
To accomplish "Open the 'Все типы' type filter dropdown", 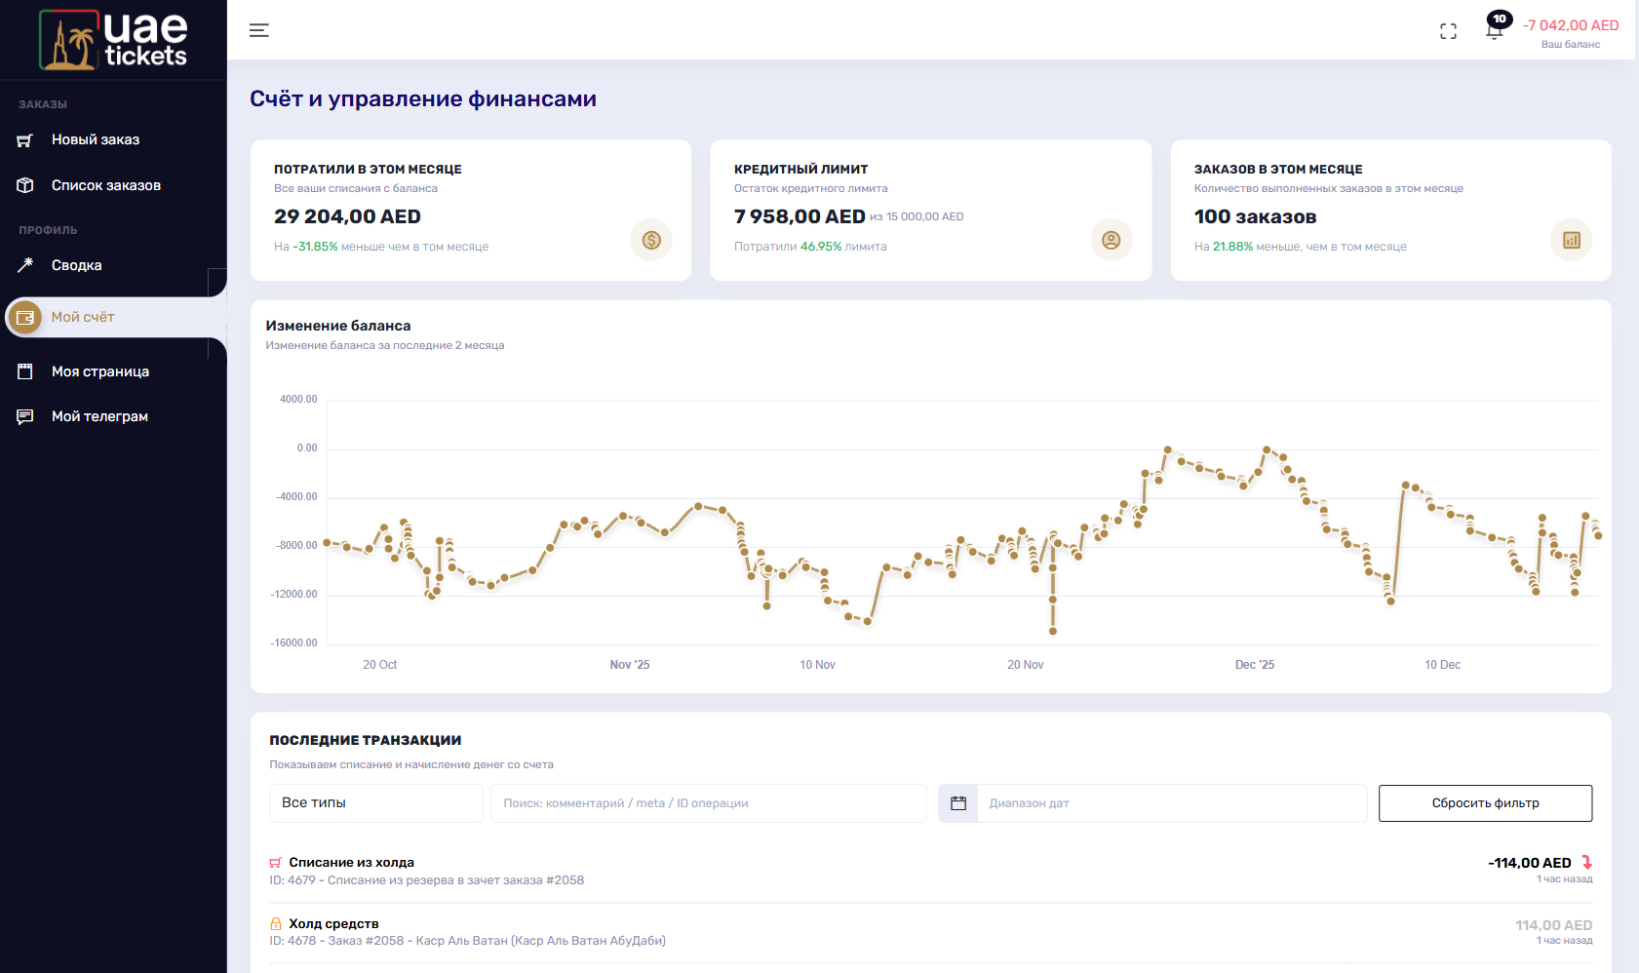I will 375,803.
